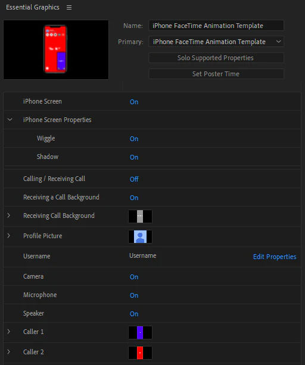
Task: Expand the Profile Picture row
Action: (8, 236)
